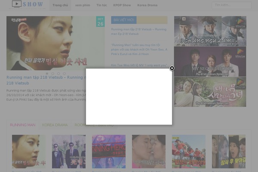Screen dimensions: 258x172
Task: Open the kissing couple thumbnail
Action: coord(149,152)
